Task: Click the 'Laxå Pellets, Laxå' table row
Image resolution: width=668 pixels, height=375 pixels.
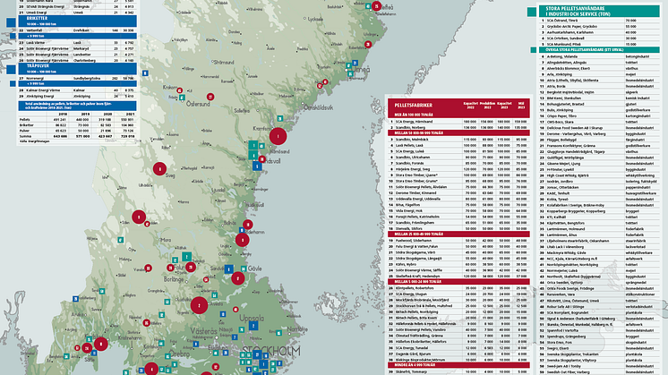Action: click(x=458, y=145)
